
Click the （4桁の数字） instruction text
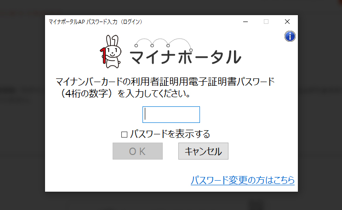pos(87,94)
